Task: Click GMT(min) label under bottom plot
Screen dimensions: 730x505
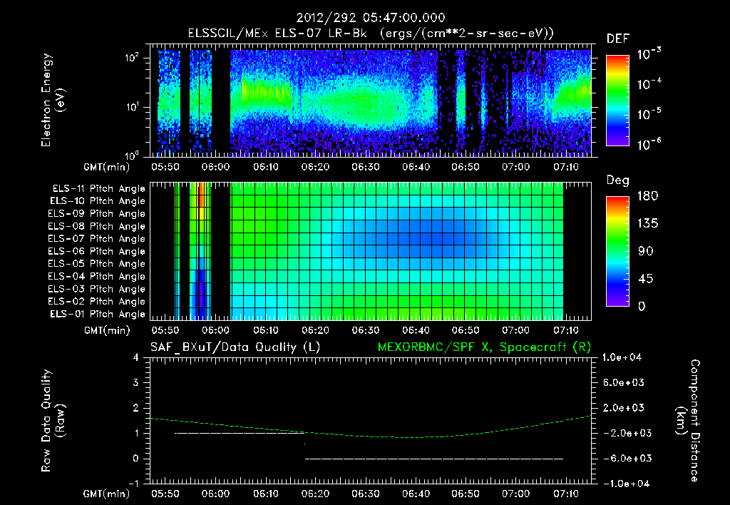Action: [x=107, y=494]
